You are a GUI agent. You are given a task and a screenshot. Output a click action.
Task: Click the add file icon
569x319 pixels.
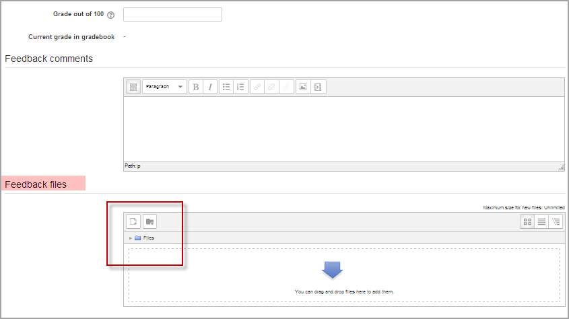pyautogui.click(x=133, y=221)
